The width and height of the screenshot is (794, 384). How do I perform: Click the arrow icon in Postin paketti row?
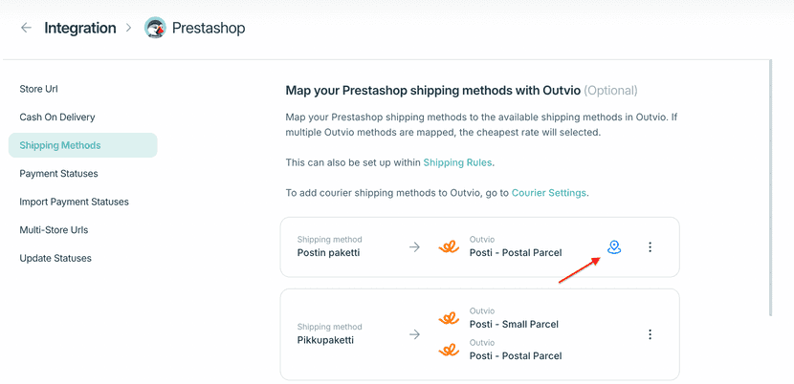pyautogui.click(x=414, y=246)
